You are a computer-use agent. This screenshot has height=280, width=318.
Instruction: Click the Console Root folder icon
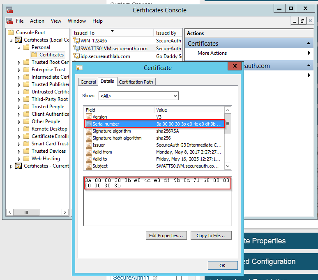click(x=11, y=32)
